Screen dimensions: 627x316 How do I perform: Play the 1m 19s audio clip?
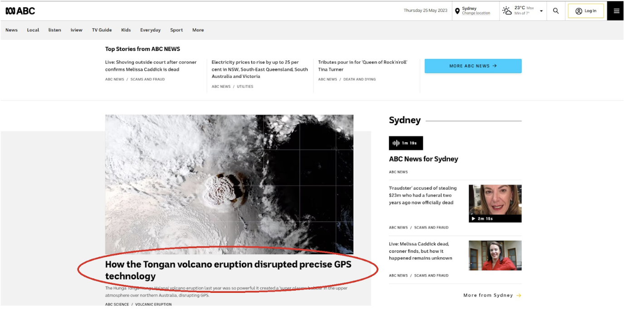click(406, 143)
